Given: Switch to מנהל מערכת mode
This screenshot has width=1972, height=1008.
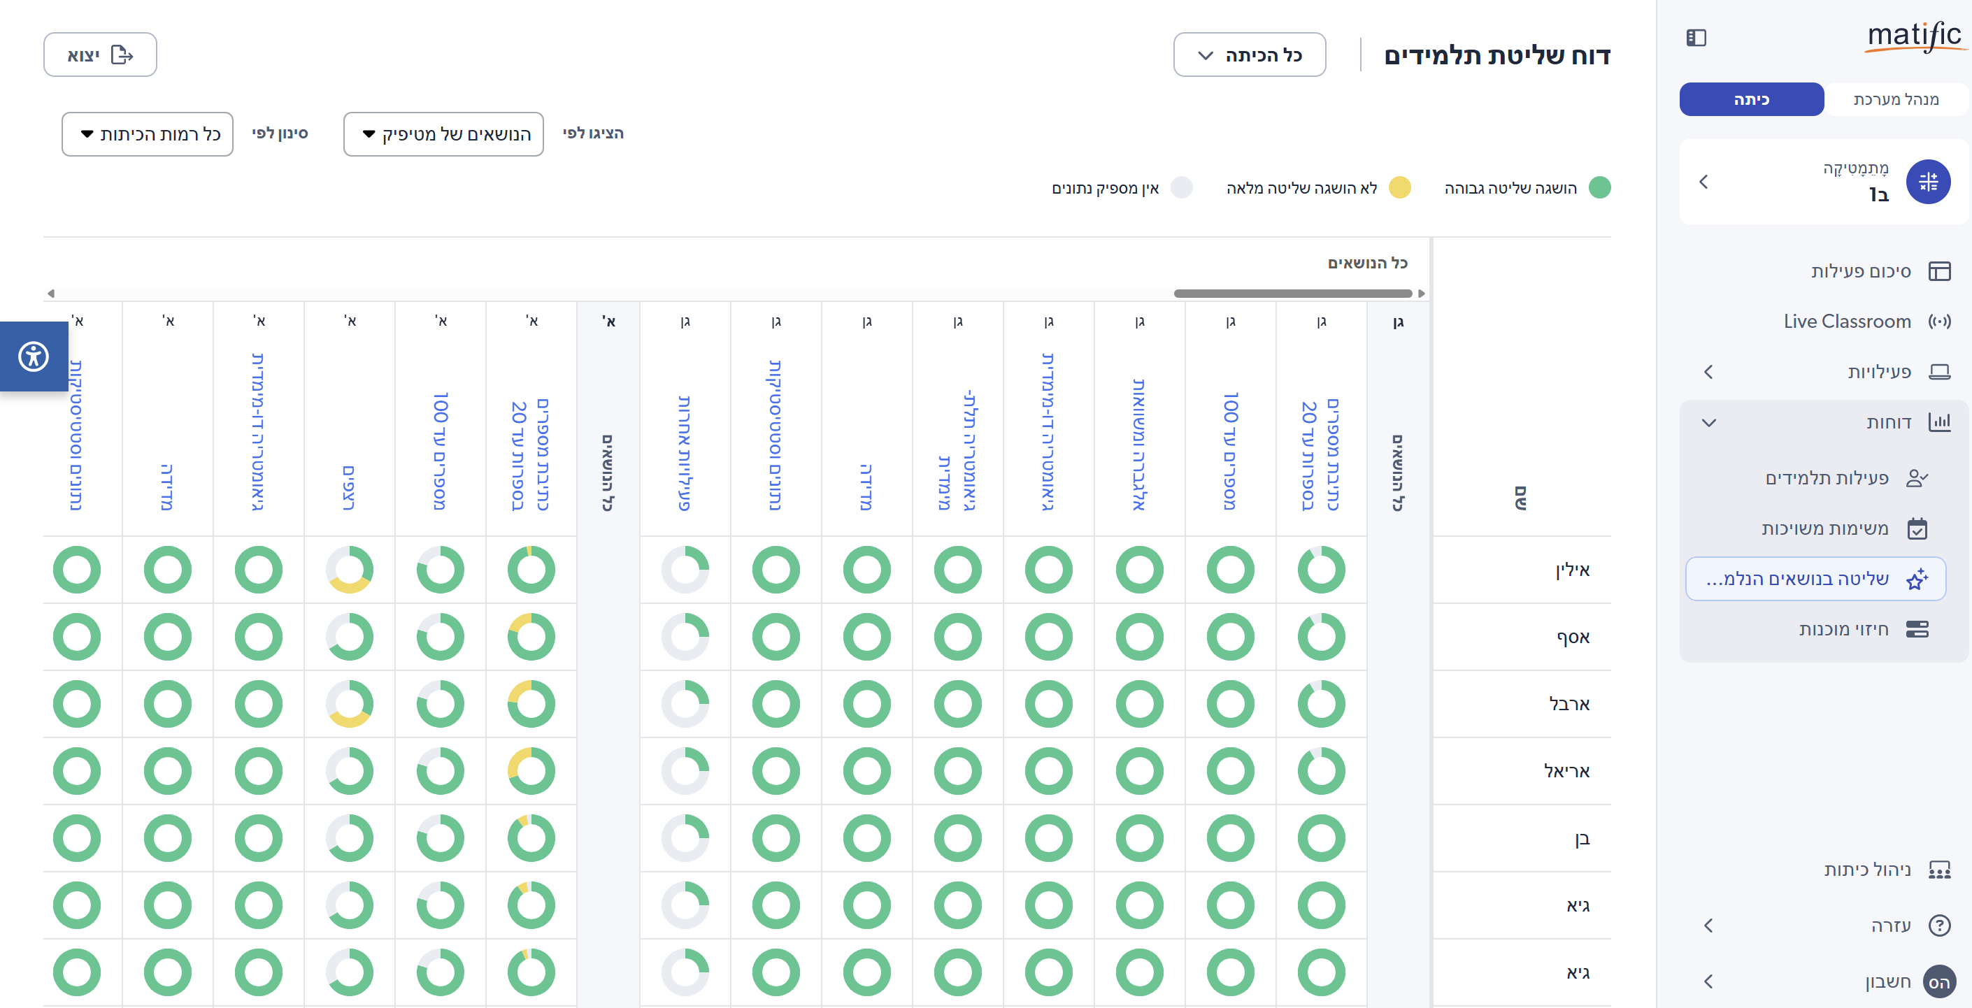Looking at the screenshot, I should [1896, 99].
